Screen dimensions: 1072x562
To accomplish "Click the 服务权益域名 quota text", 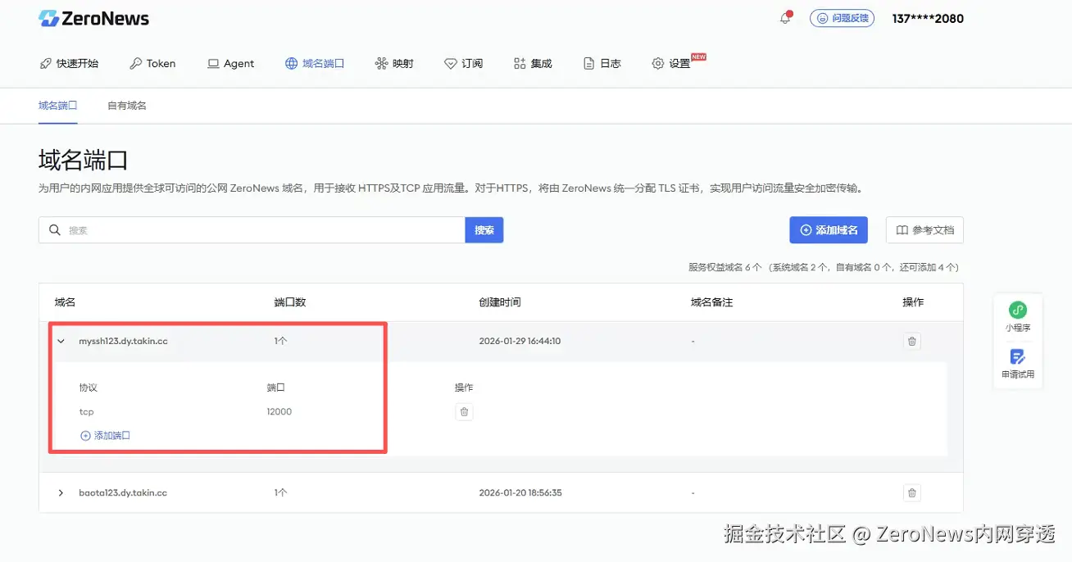I will (824, 267).
